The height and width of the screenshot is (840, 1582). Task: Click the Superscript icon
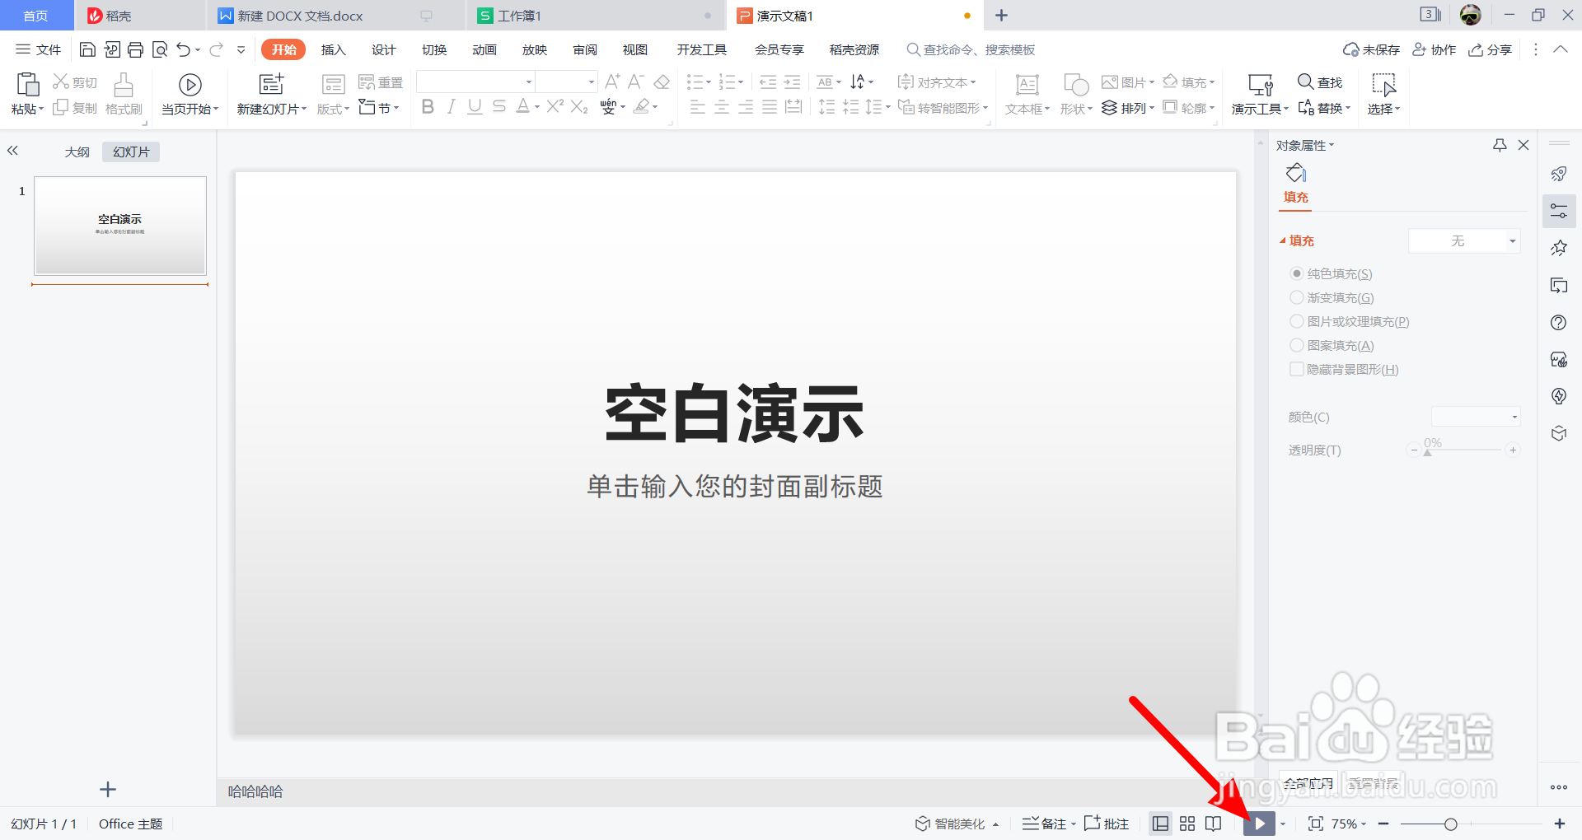pyautogui.click(x=555, y=106)
